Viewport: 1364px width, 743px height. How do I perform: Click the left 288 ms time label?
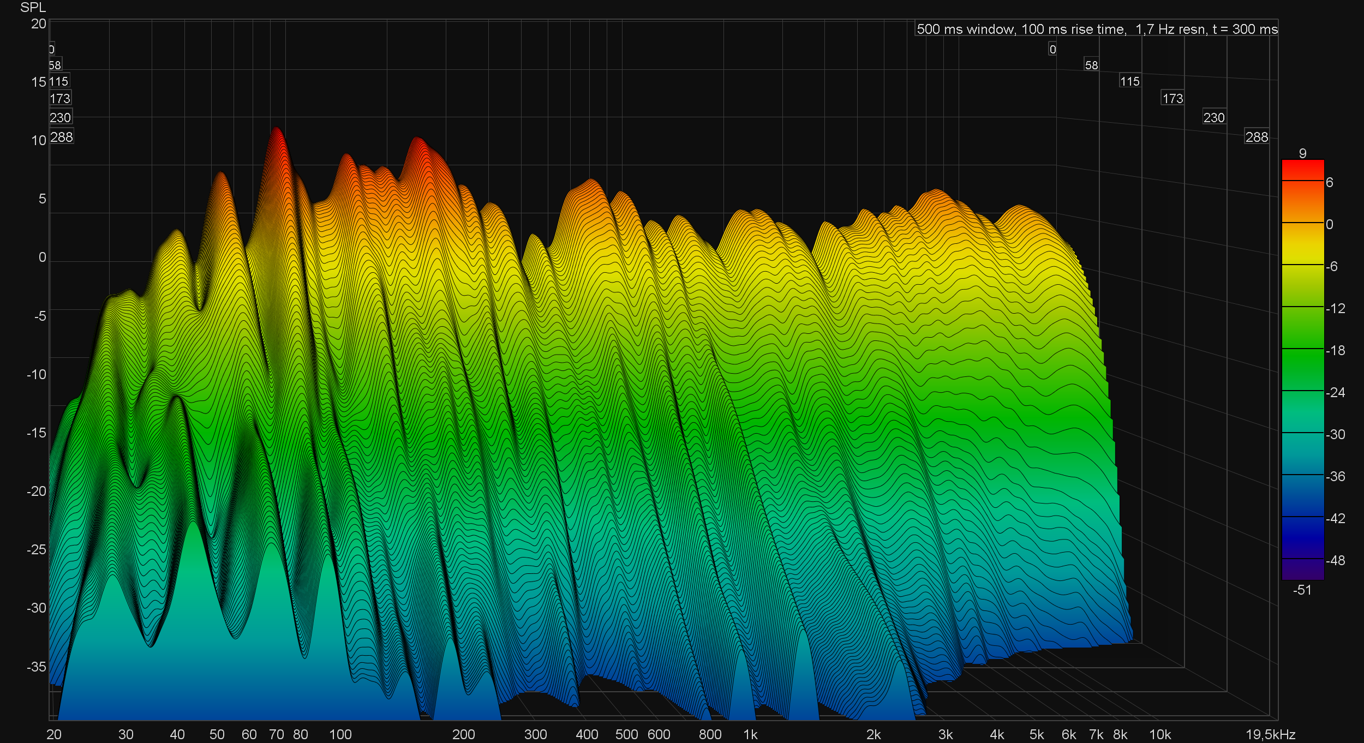[61, 137]
